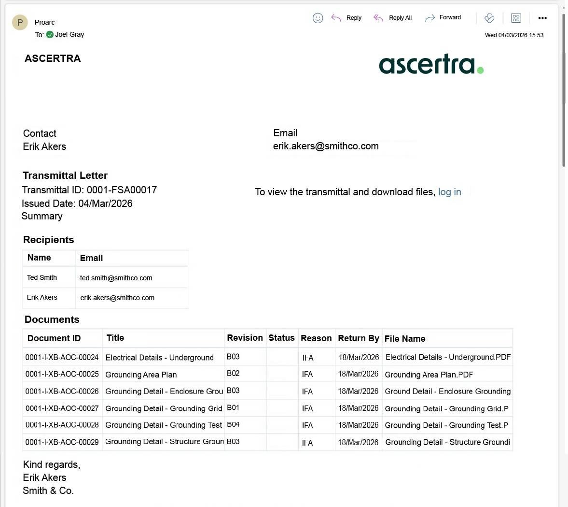Click the Forward button label
568x507 pixels.
(450, 17)
